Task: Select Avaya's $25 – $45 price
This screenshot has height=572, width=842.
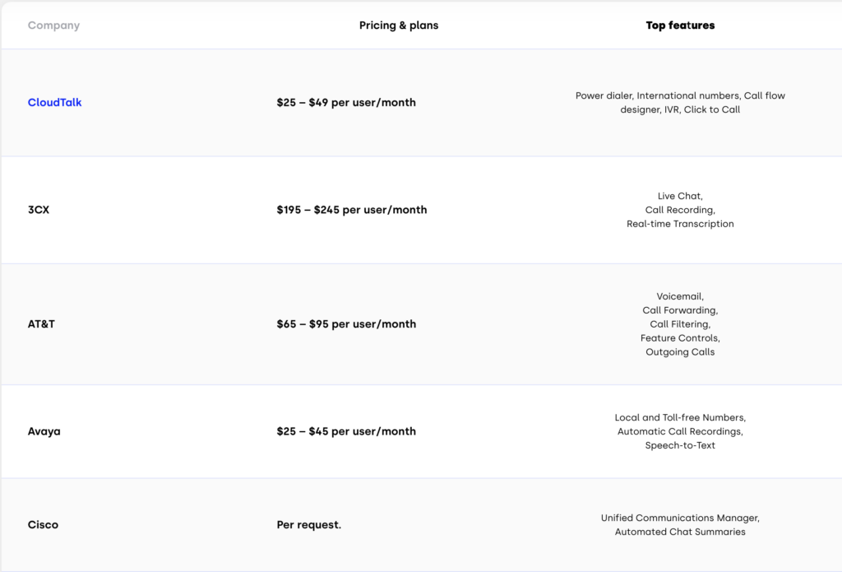Action: click(x=346, y=431)
